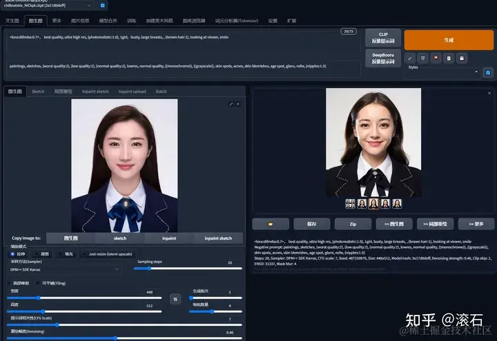Click CLIP 反推提示词 button
Image resolution: width=497 pixels, height=341 pixels.
click(x=383, y=38)
